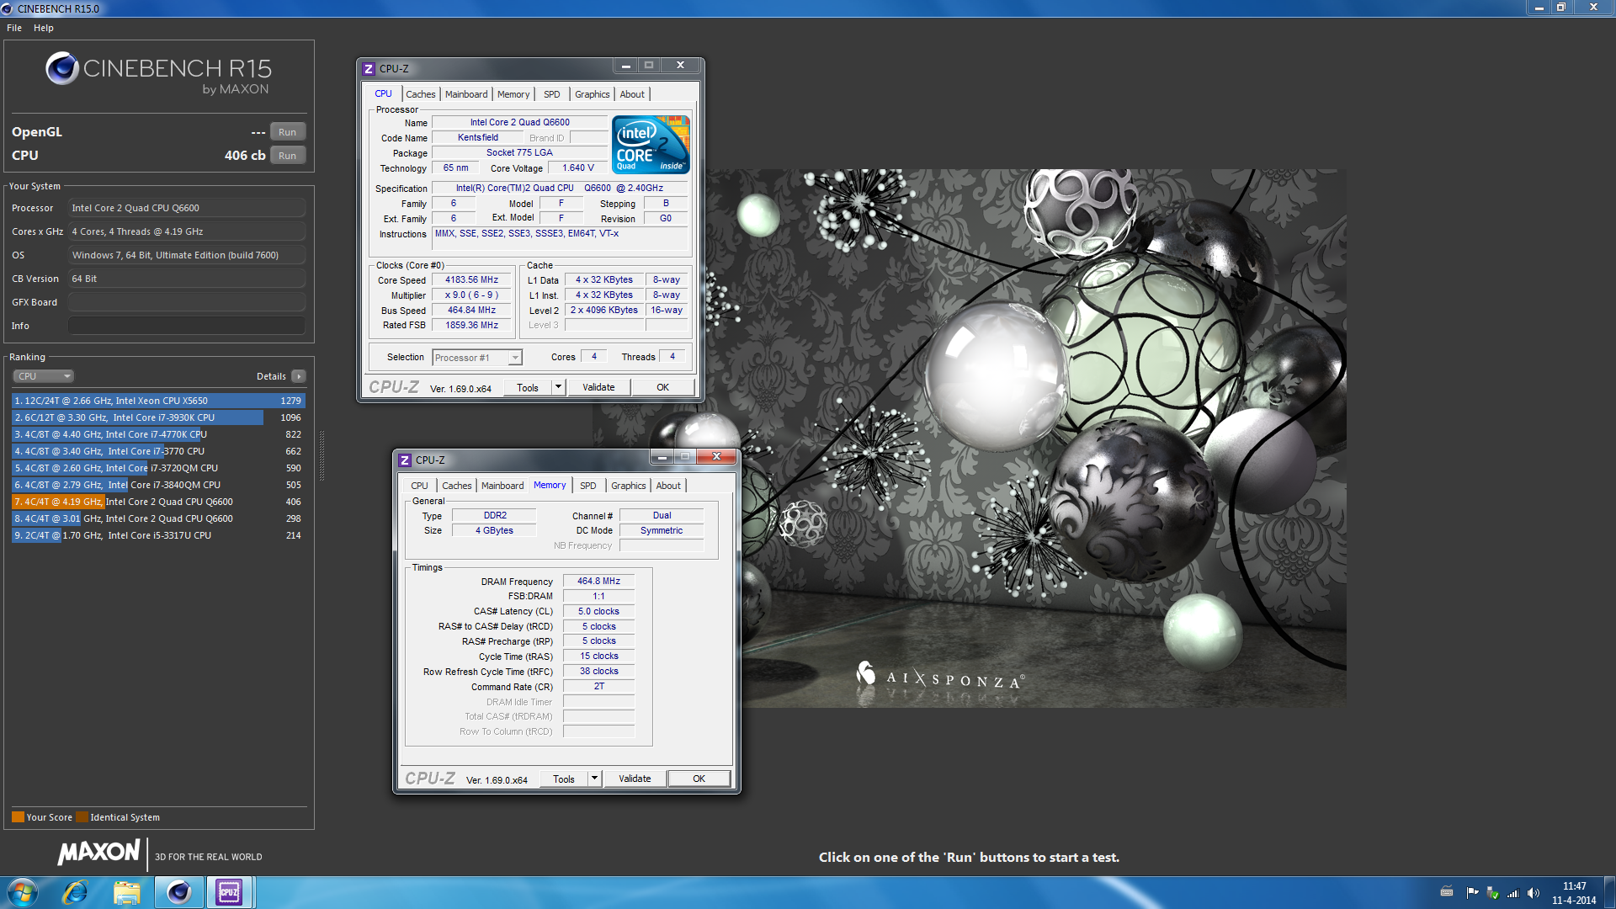The image size is (1616, 909).
Task: Open Caches tab in CPU-Z memory window
Action: pos(456,486)
